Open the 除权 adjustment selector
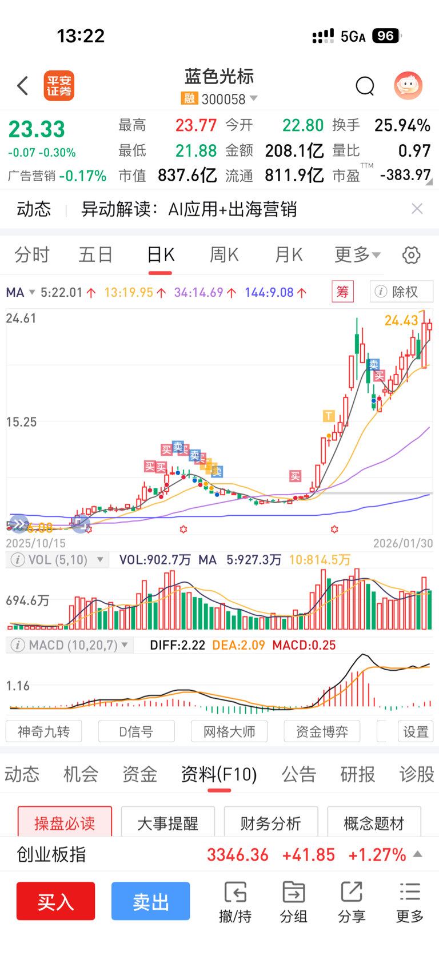Screen dimensions: 439x955 (x=401, y=292)
